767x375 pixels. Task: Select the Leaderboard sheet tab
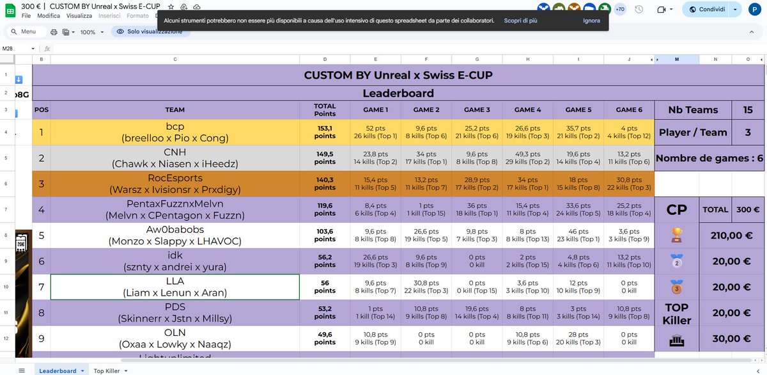pyautogui.click(x=58, y=371)
